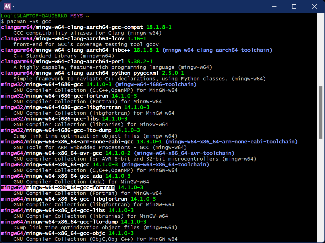This screenshot has width=325, height=243.
Task: Click the prompt text 'Logic@LAPTOP-Q4UD8RKO'
Action: pos(34,16)
